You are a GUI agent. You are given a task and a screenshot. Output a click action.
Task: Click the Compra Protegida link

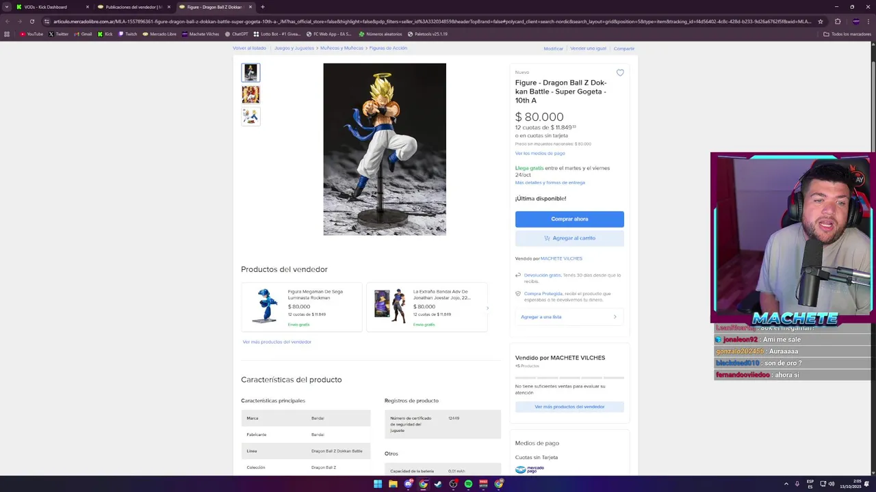[543, 294]
